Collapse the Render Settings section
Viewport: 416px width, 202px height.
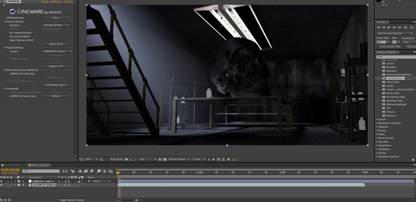[x=4, y=22]
